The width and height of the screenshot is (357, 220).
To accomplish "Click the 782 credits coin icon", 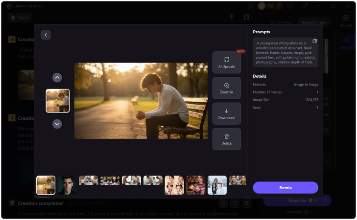I will pyautogui.click(x=262, y=6).
